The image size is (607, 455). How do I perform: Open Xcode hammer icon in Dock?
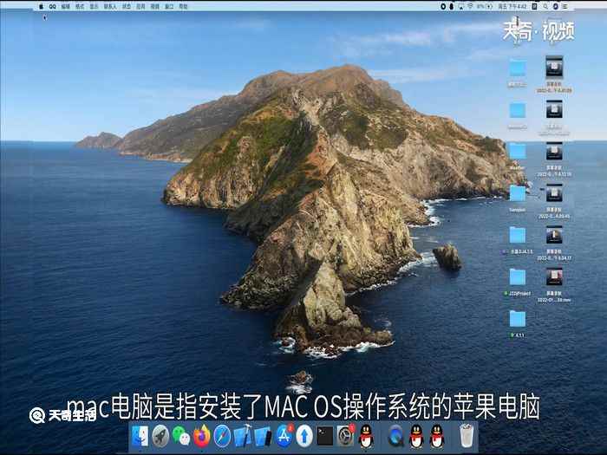(x=243, y=436)
